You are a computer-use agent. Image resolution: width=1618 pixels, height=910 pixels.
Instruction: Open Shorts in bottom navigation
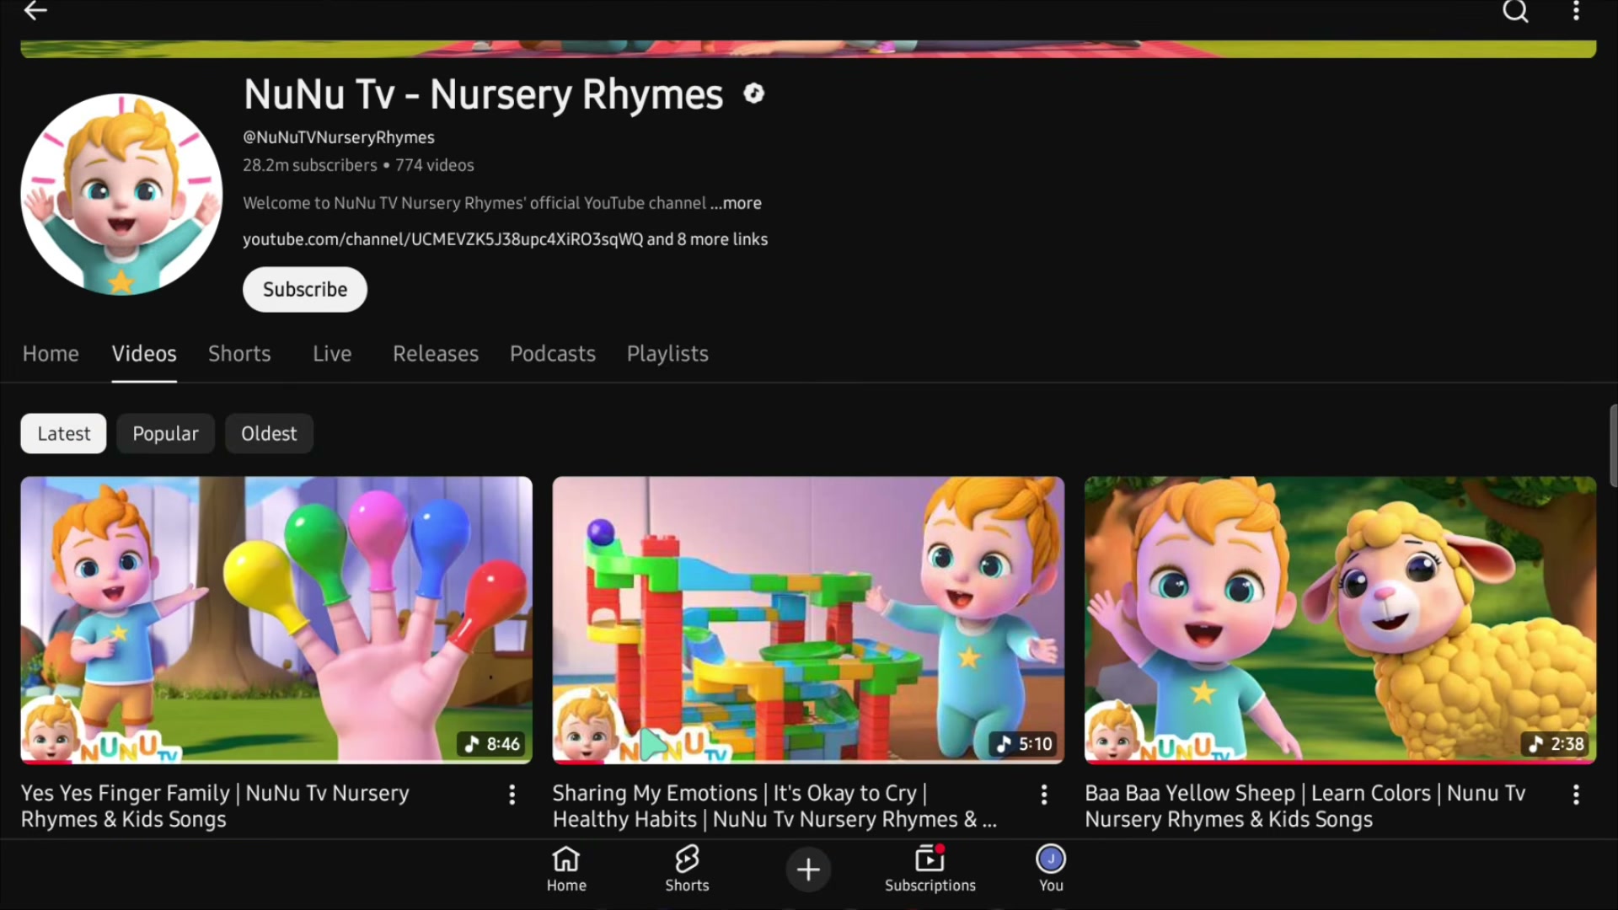[x=687, y=869]
